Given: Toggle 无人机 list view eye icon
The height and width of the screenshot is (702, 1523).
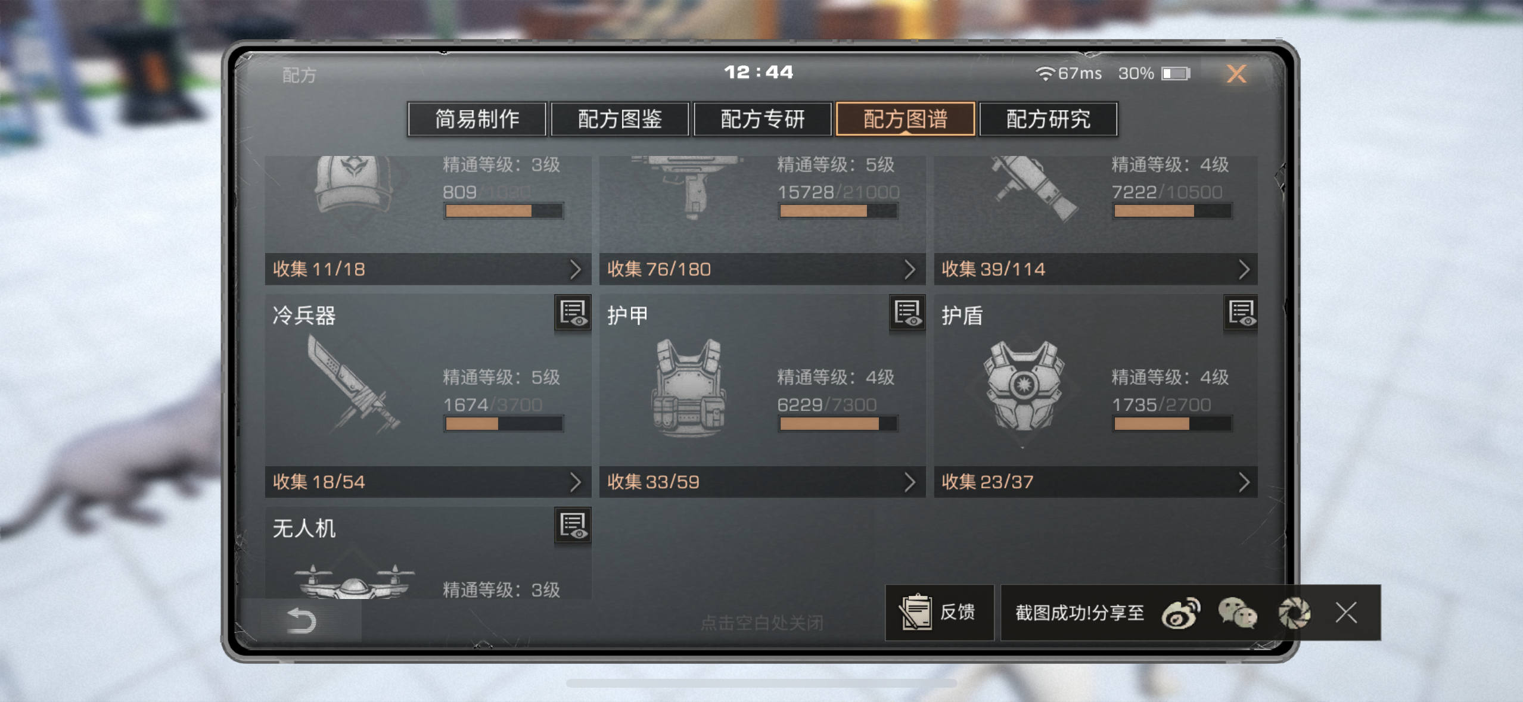Looking at the screenshot, I should [573, 525].
